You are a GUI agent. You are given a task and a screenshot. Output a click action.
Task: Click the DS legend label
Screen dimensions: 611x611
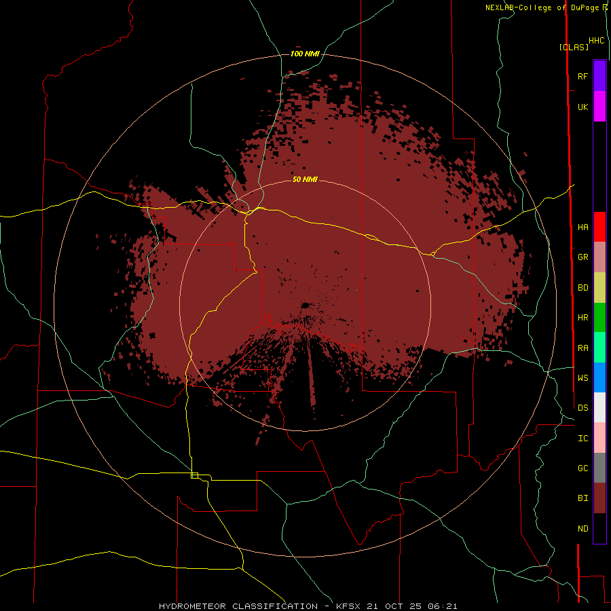coord(582,407)
